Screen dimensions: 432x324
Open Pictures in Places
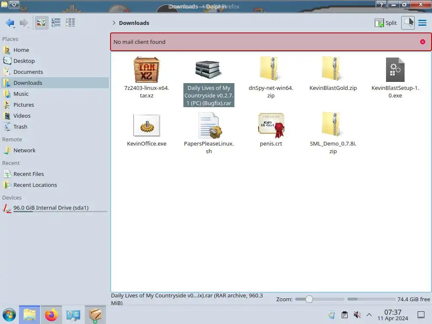pos(54,105)
